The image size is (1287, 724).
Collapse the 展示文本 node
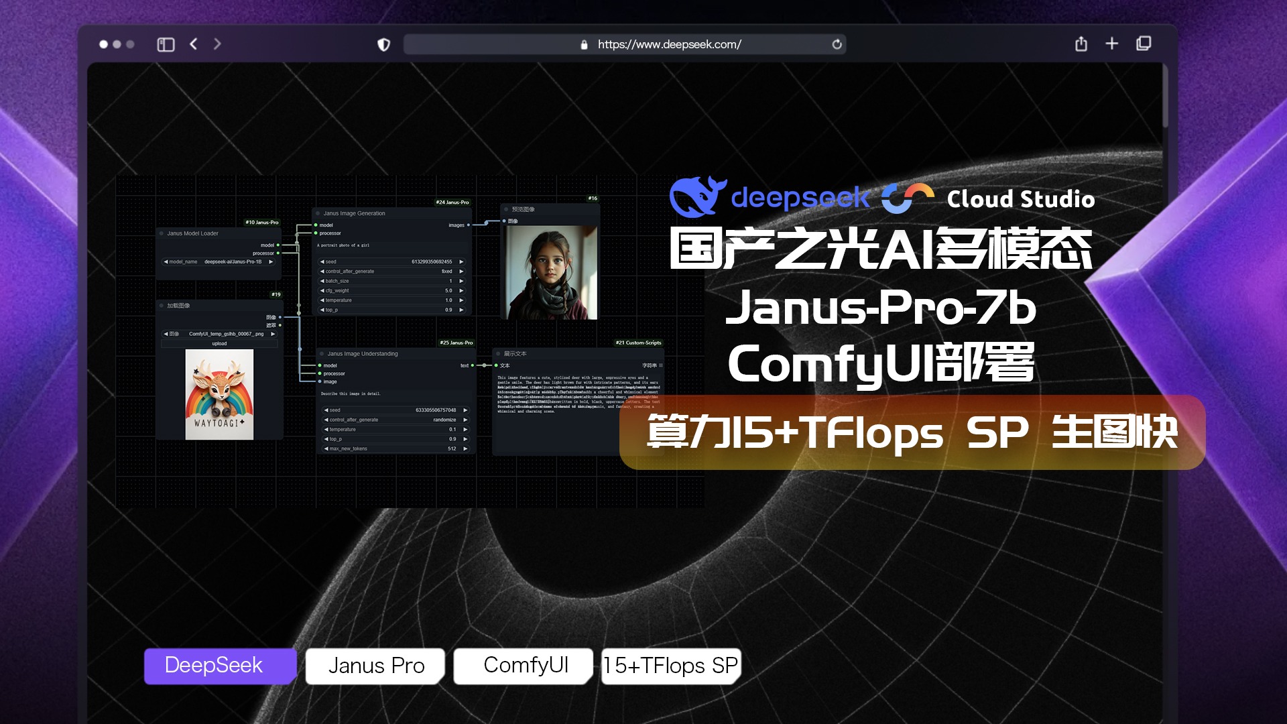coord(498,353)
